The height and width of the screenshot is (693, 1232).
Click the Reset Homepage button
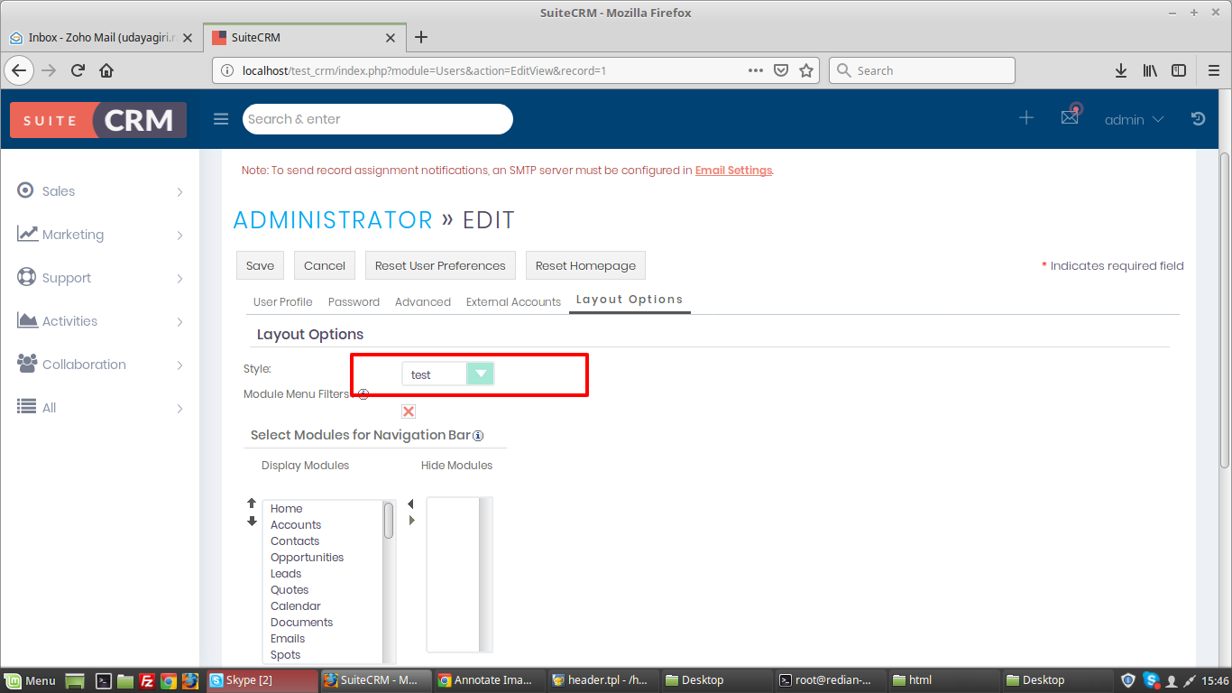pyautogui.click(x=585, y=265)
